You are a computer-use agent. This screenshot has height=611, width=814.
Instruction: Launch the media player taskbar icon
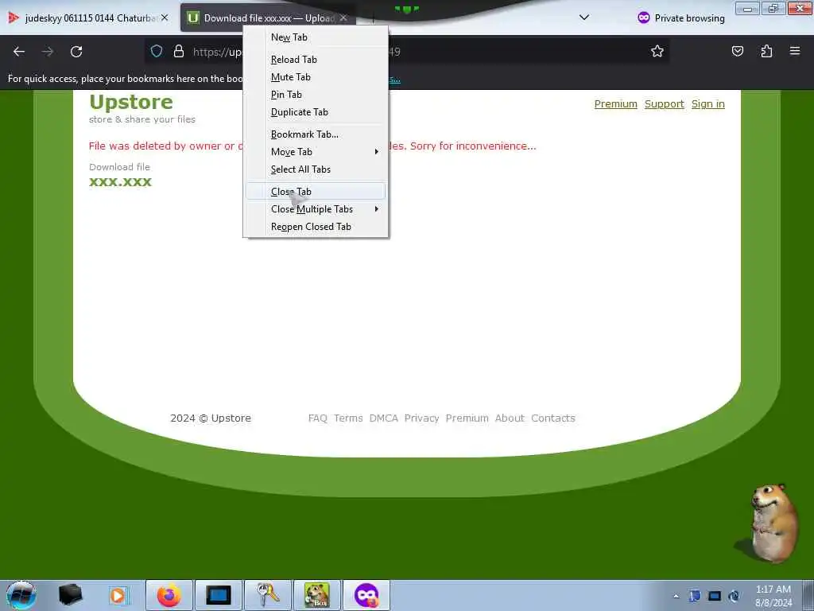118,595
